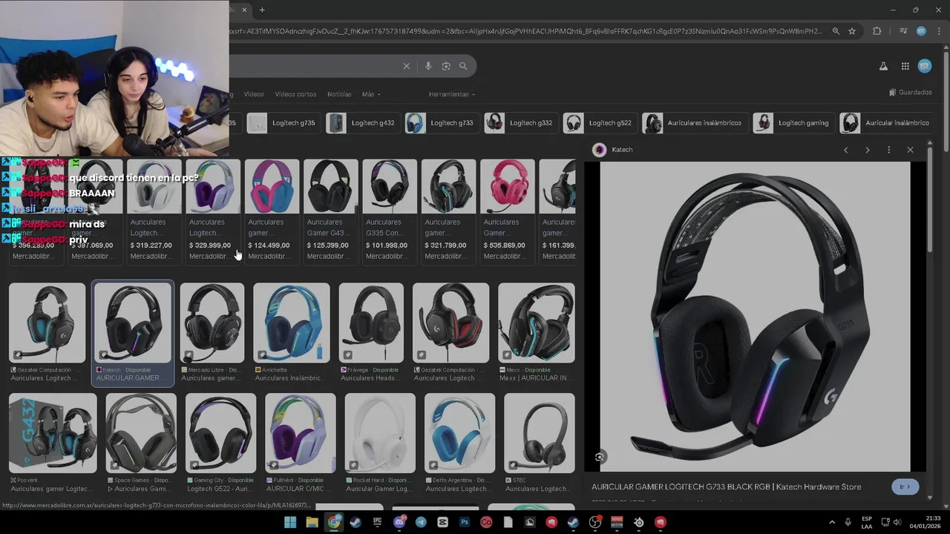Open preview panel three-dot options
The width and height of the screenshot is (950, 534).
click(x=888, y=150)
